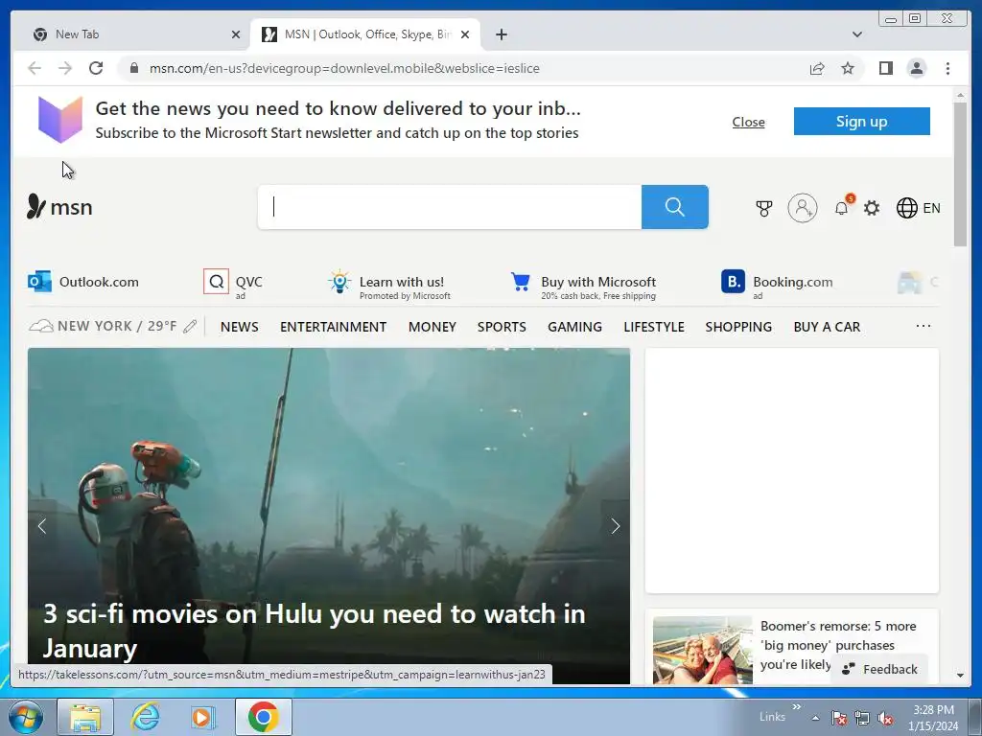Open Learn with us! shortcut

tap(388, 285)
